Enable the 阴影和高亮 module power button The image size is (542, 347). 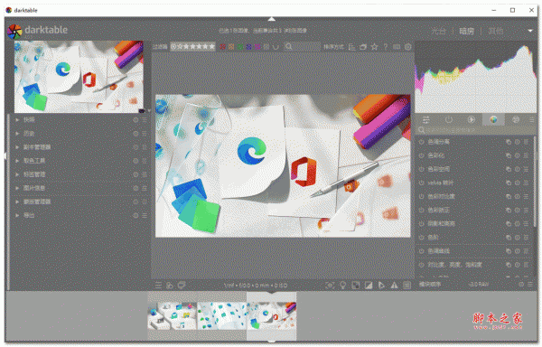[421, 223]
